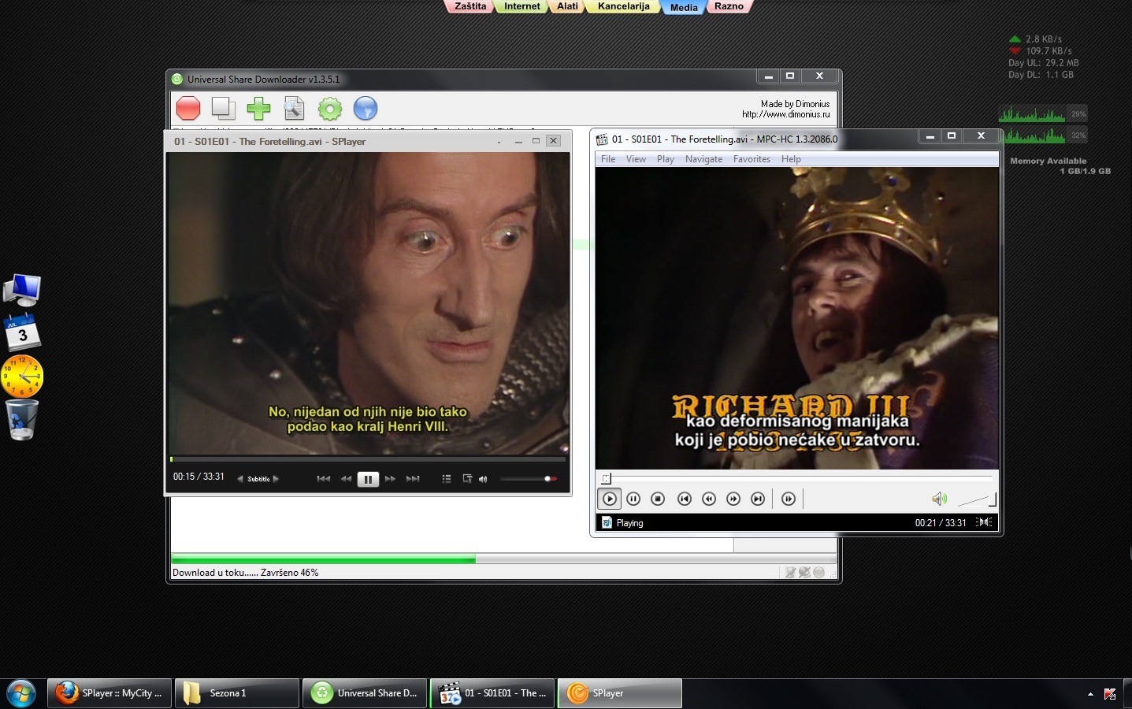Open the View menu in MPC-HC
Image resolution: width=1132 pixels, height=709 pixels.
coord(636,159)
